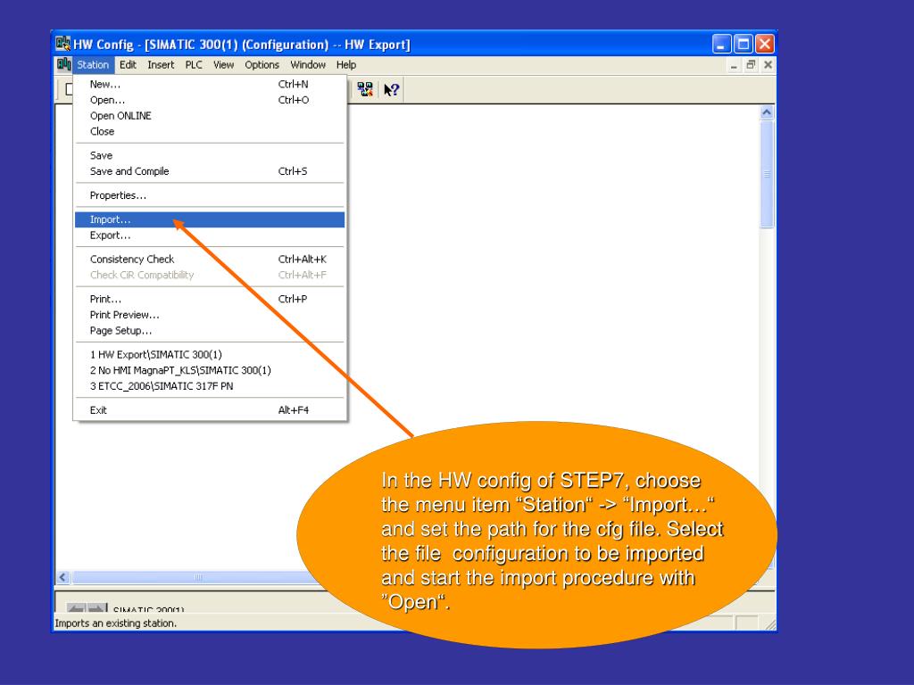
Task: Click the context help arrow icon
Action: (391, 90)
